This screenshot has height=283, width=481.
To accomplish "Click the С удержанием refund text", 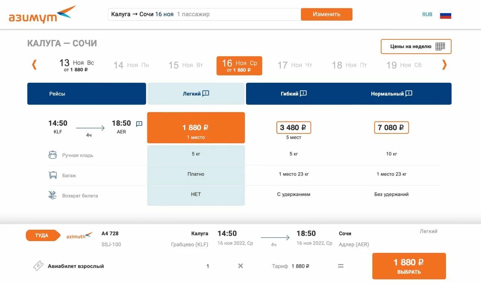I will [x=293, y=194].
